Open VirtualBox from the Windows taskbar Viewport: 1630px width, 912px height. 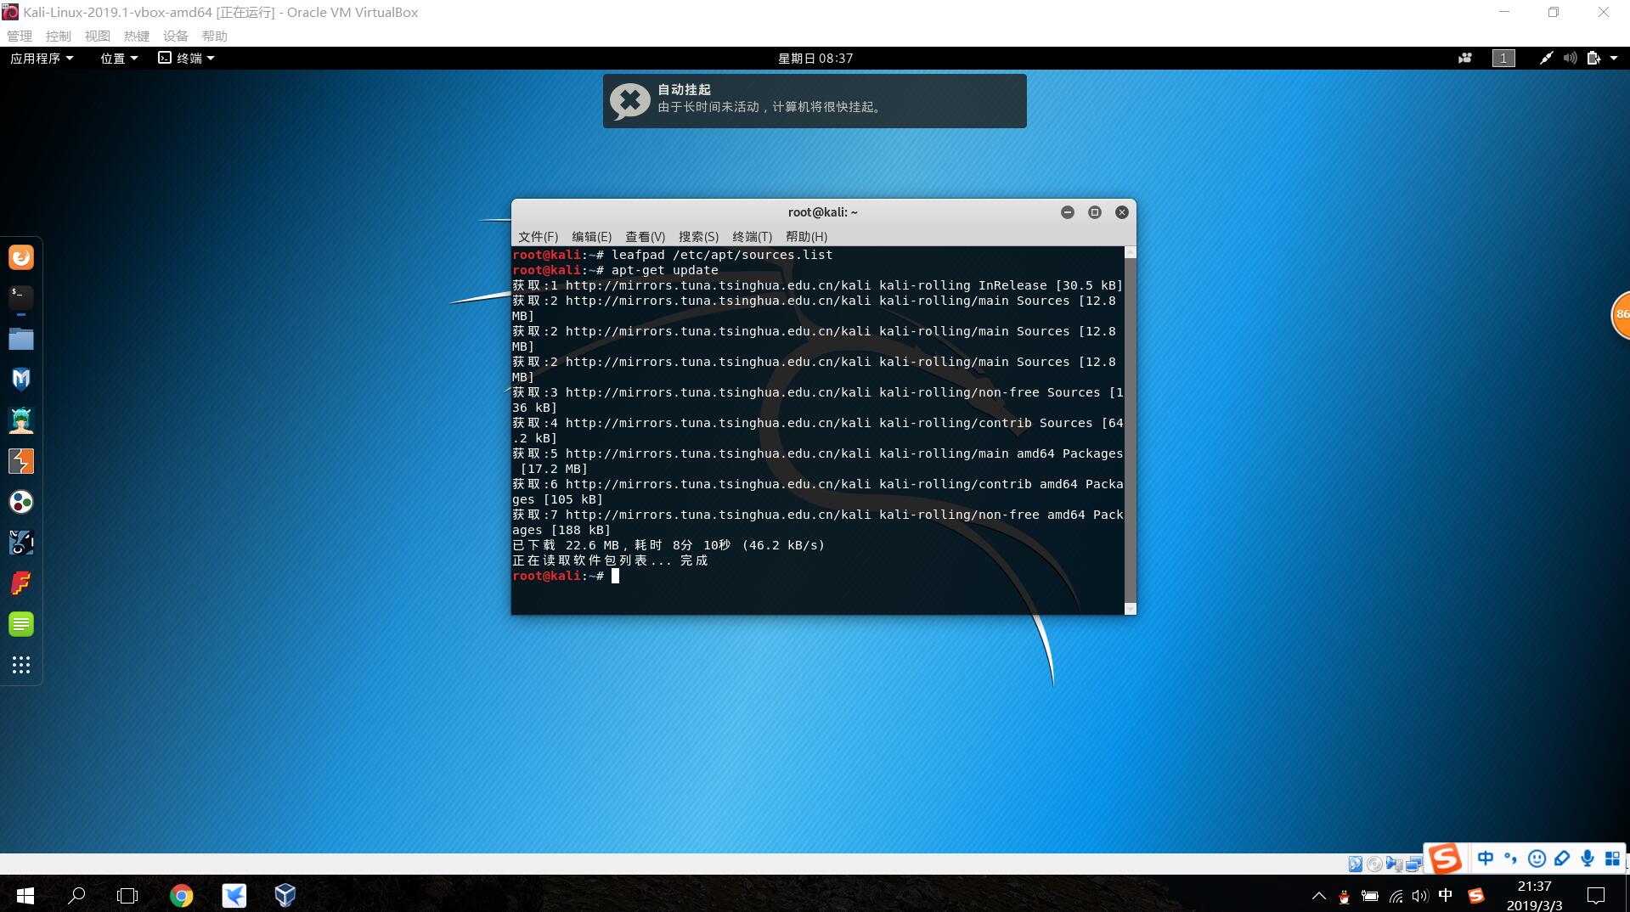pos(285,895)
